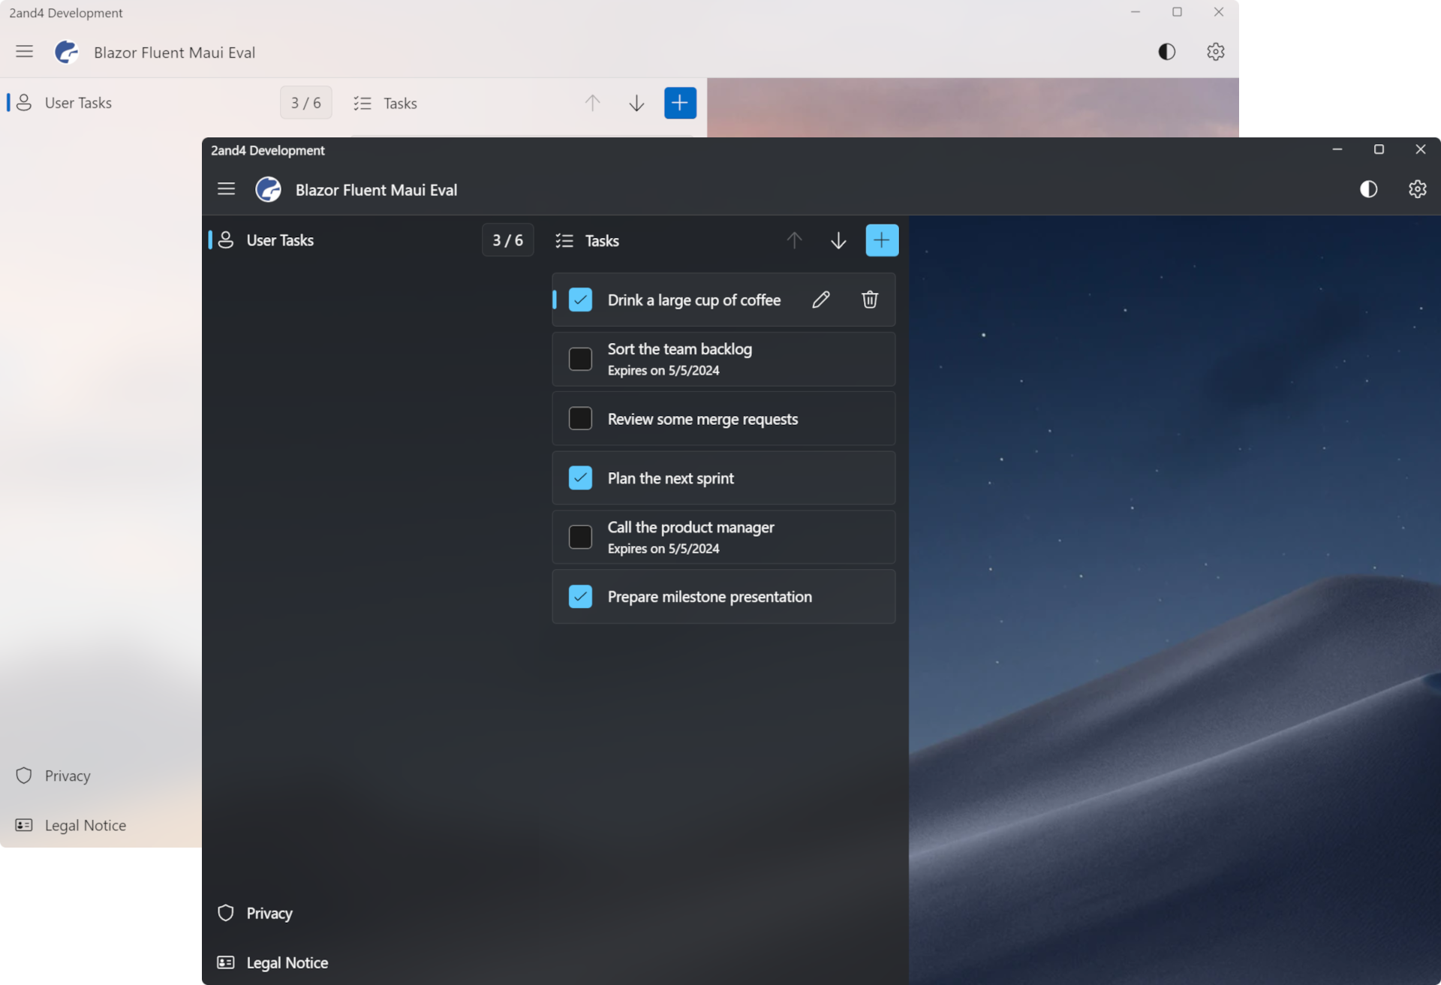The image size is (1441, 985).
Task: Select User Tasks in dark sidebar
Action: pyautogui.click(x=279, y=240)
